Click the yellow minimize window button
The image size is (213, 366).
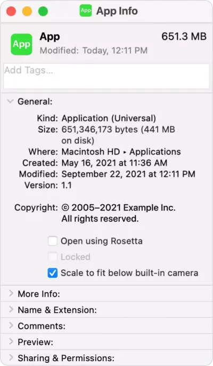[27, 11]
